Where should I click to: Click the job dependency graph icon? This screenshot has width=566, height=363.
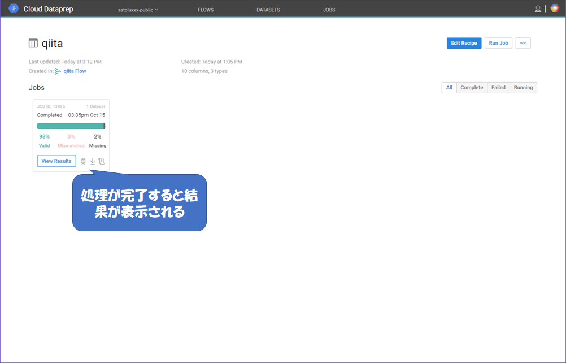(83, 161)
